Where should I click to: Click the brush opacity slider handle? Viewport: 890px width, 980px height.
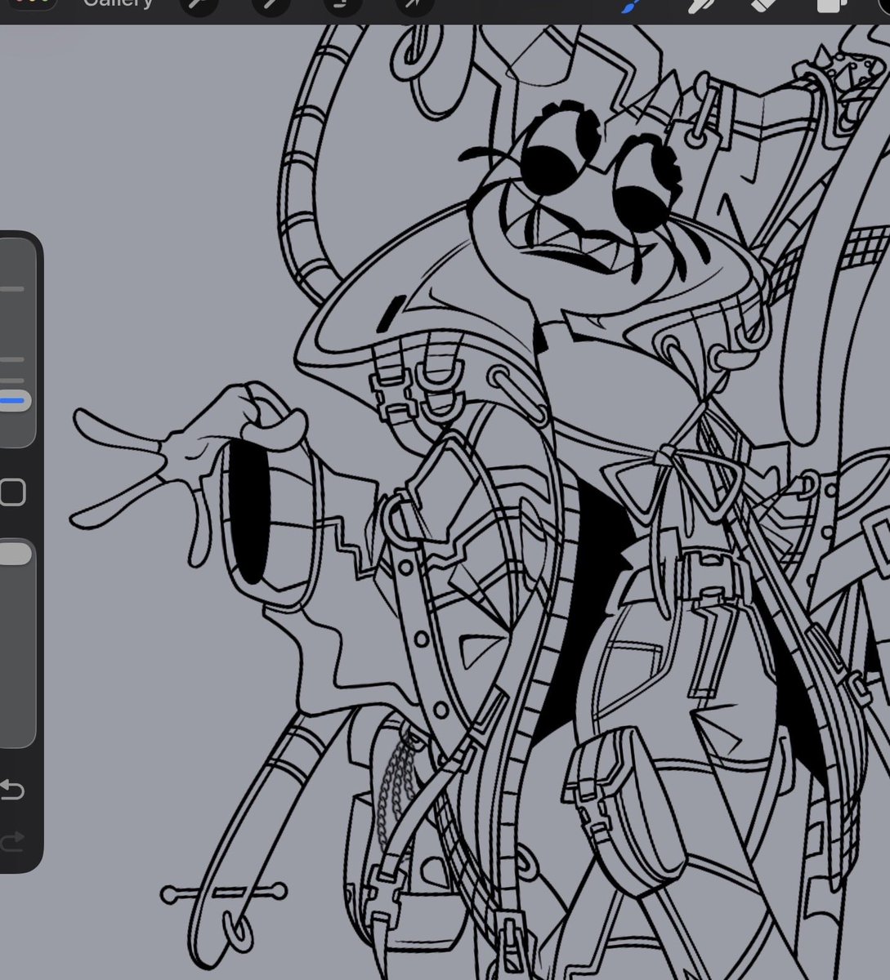pyautogui.click(x=15, y=555)
